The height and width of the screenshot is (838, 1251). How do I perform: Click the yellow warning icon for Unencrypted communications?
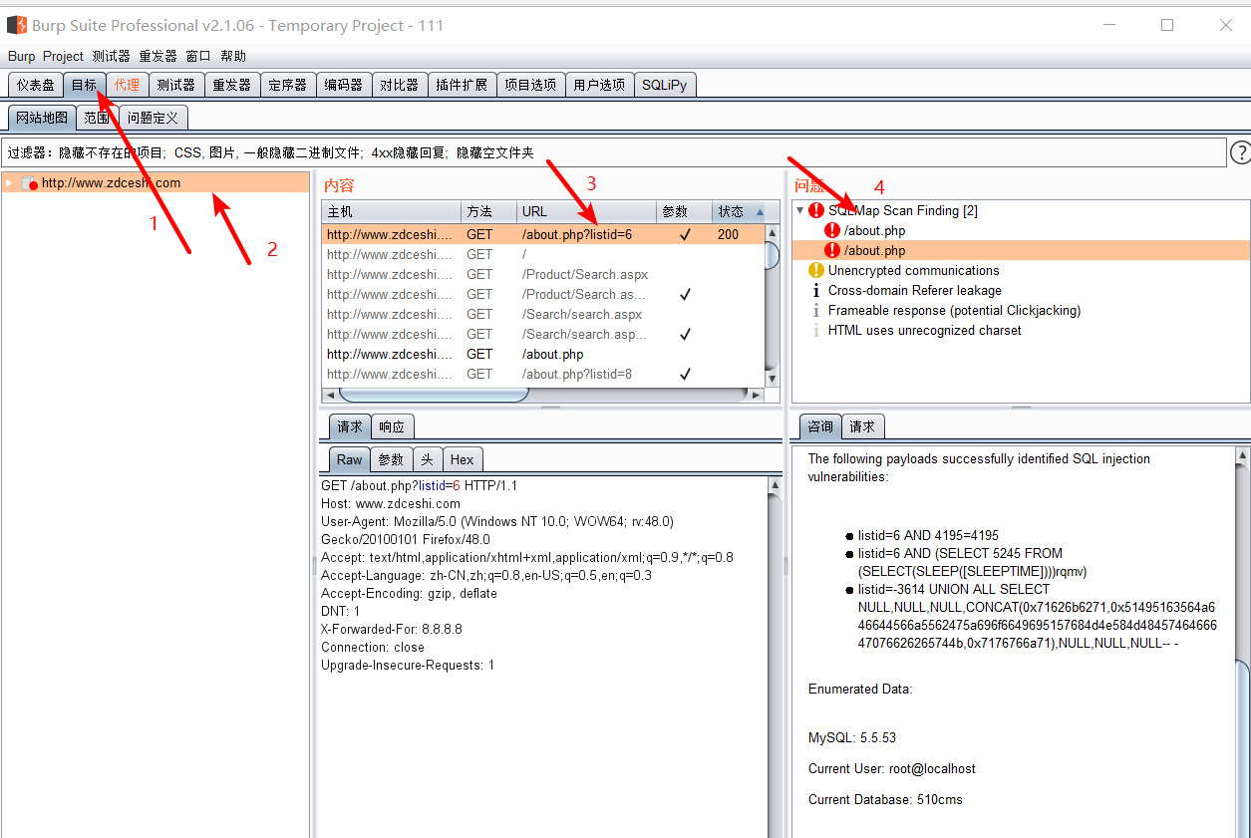point(816,270)
